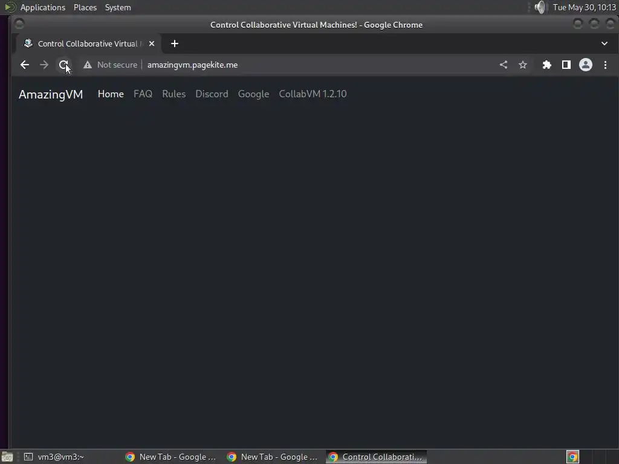This screenshot has width=619, height=464.
Task: Click the AmazingVM brand logo
Action: (x=51, y=94)
